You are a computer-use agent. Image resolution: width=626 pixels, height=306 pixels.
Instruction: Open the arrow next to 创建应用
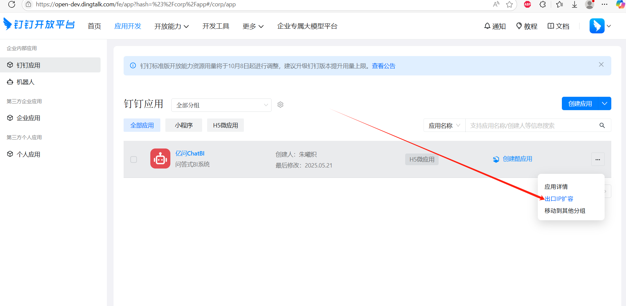coord(604,103)
